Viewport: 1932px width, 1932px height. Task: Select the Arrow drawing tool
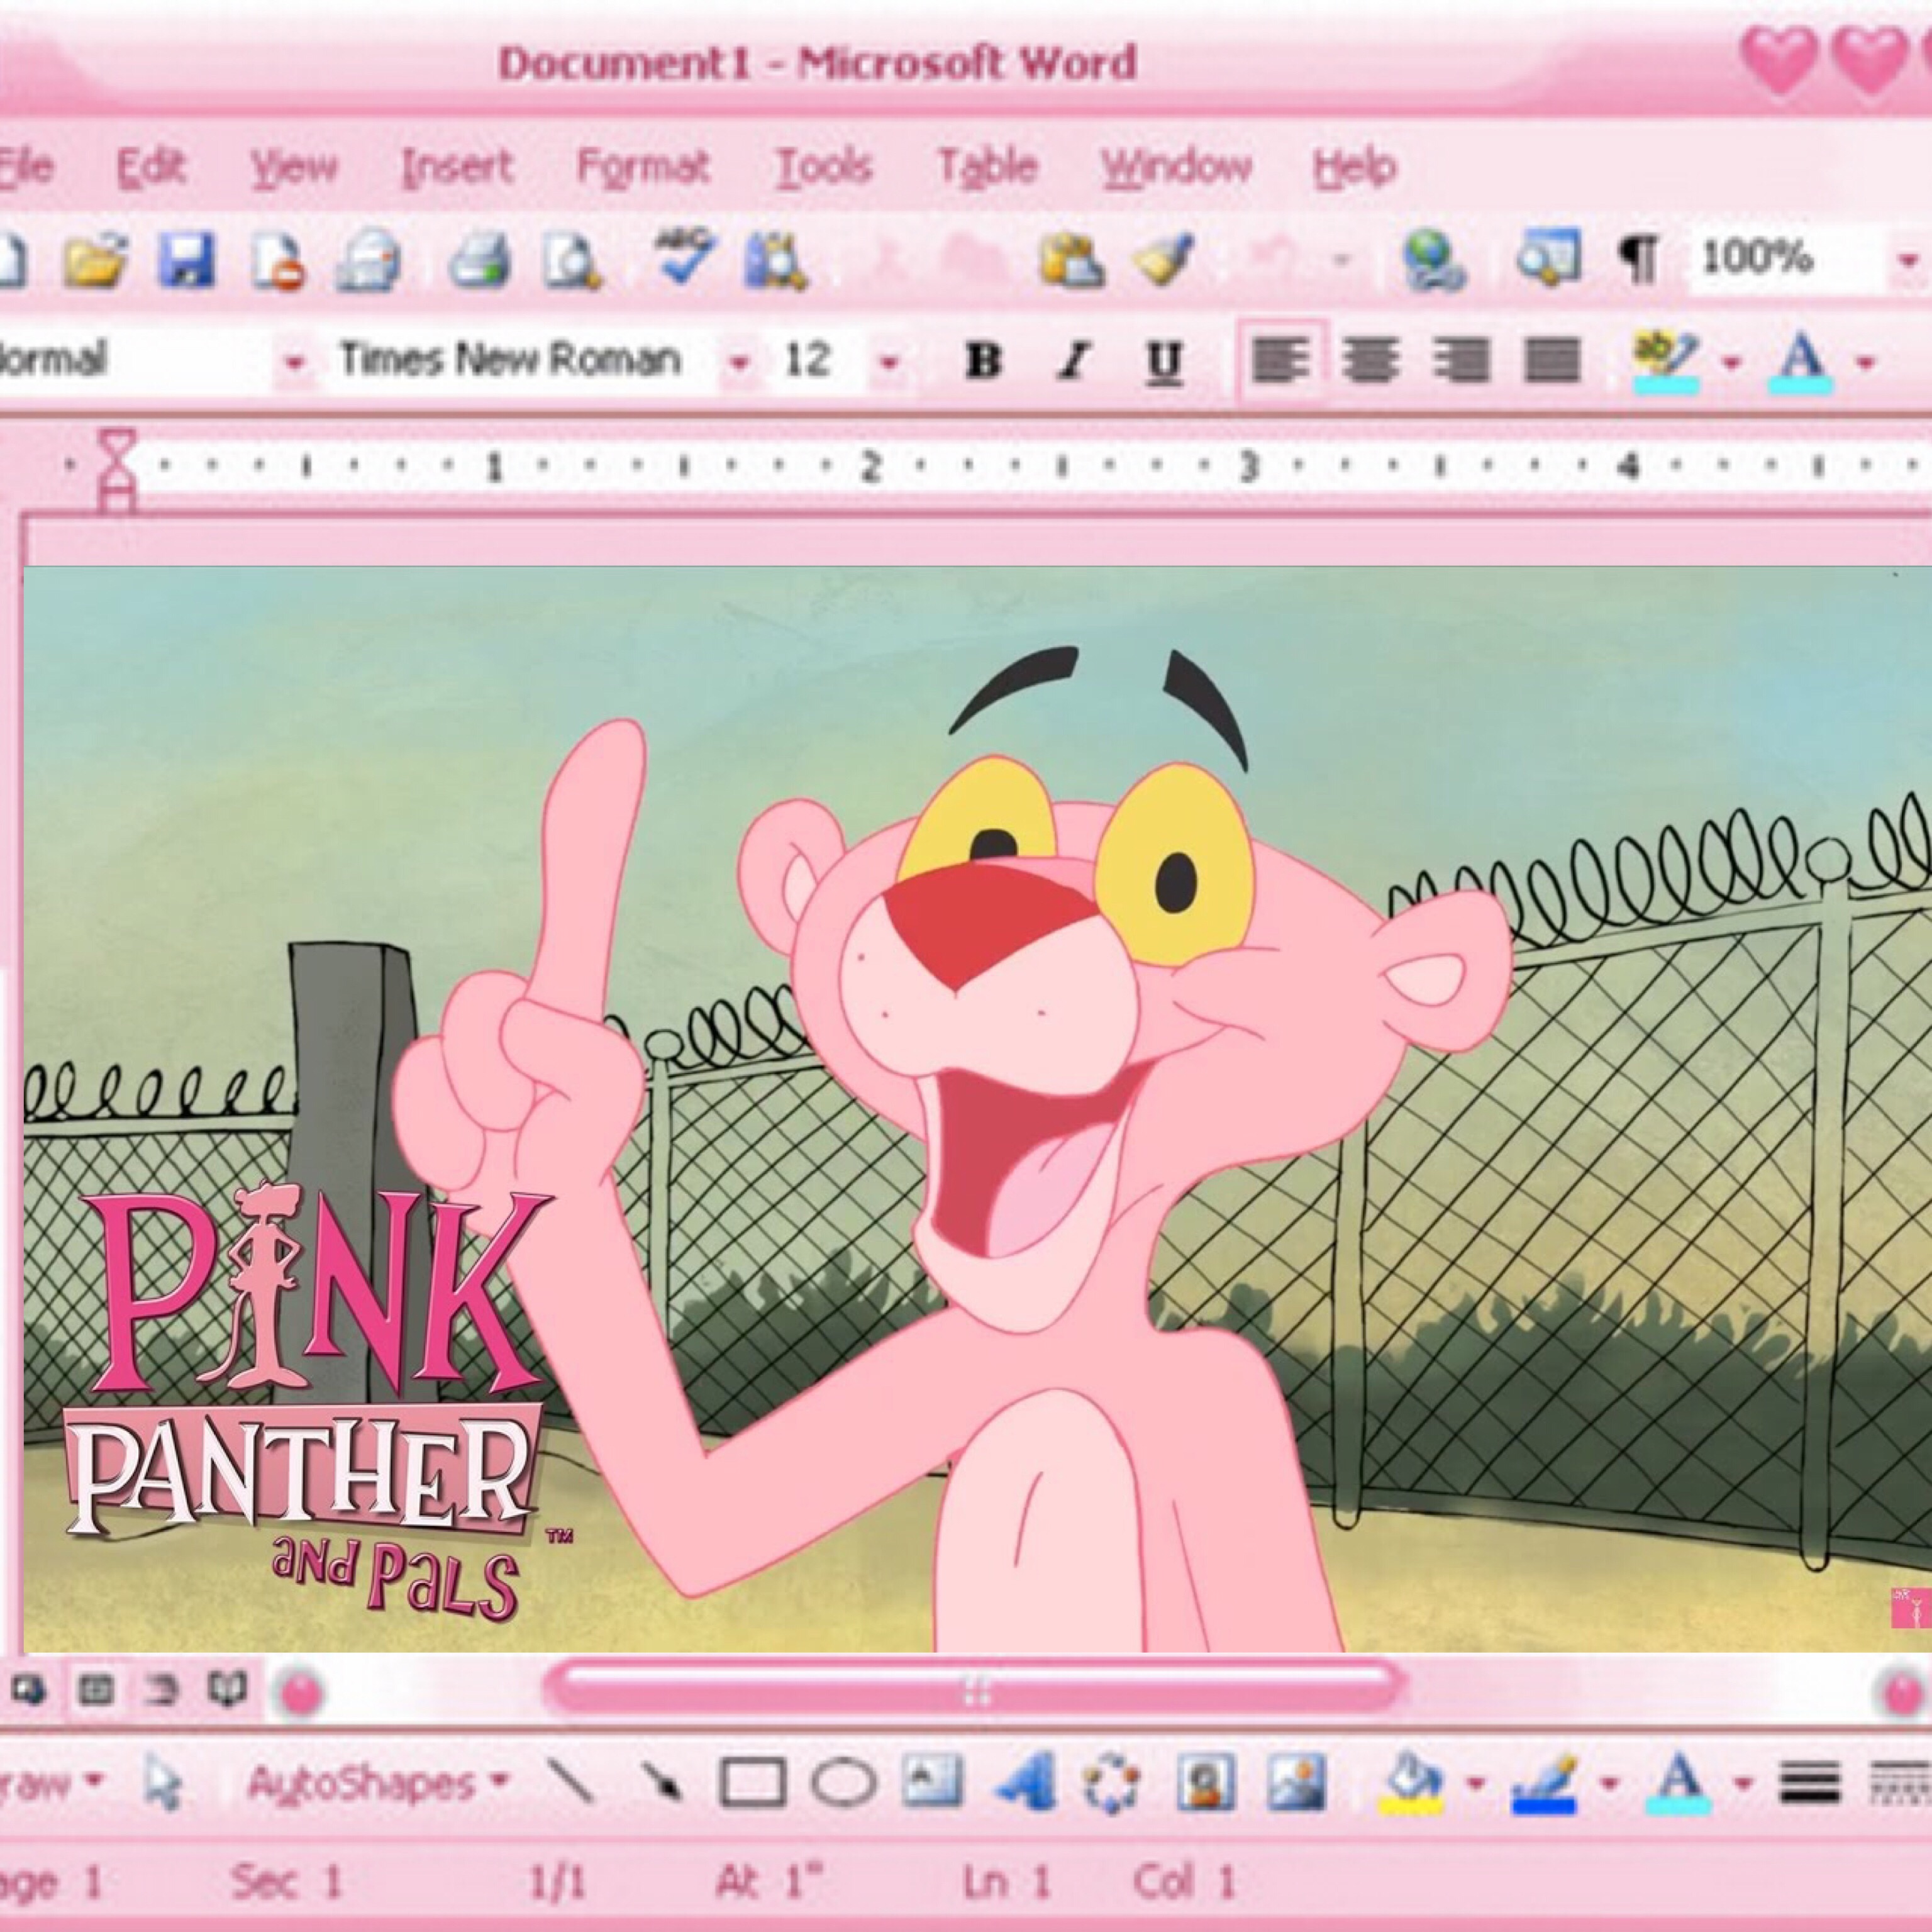[x=661, y=1782]
